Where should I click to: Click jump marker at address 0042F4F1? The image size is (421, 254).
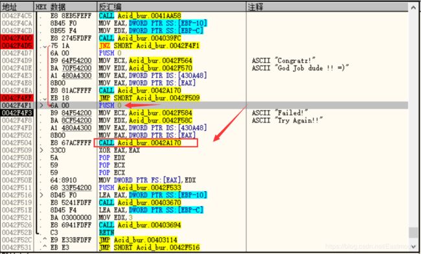click(41, 105)
